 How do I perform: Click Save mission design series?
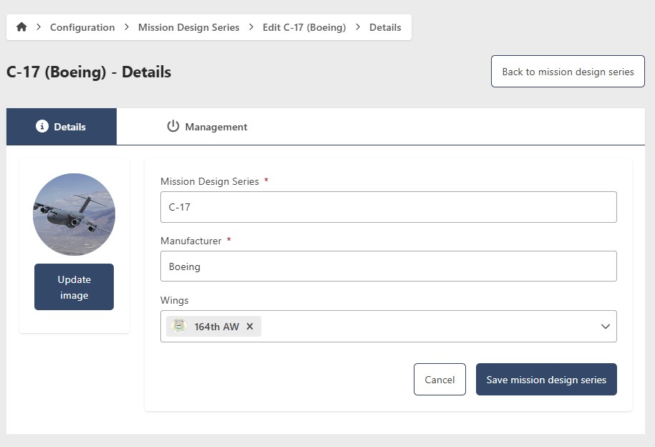(x=545, y=380)
